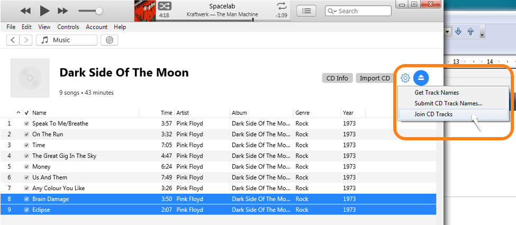Toggle the shuffle icon
Viewport: 516px width, 225px height.
(x=165, y=6)
